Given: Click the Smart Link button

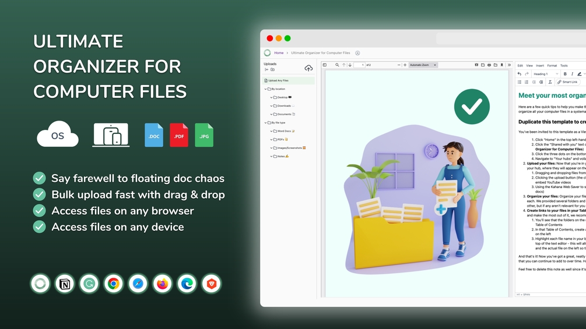Looking at the screenshot, I should pyautogui.click(x=568, y=82).
